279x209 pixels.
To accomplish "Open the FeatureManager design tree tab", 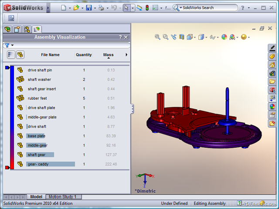I will coord(7,29).
